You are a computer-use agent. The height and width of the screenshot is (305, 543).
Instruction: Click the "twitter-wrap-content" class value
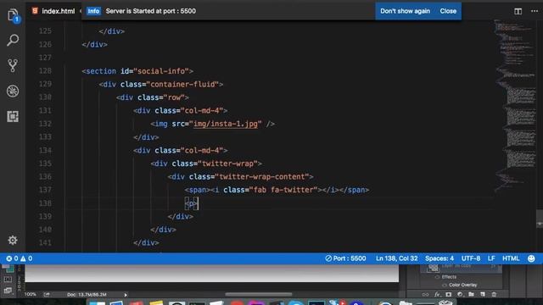point(262,177)
